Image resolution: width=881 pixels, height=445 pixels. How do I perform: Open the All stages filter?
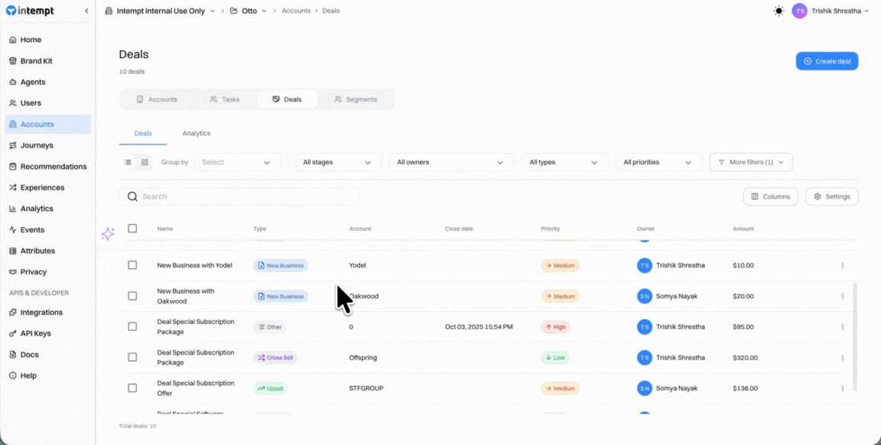pos(338,162)
